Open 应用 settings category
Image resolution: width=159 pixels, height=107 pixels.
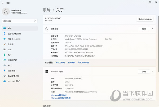point(20,50)
